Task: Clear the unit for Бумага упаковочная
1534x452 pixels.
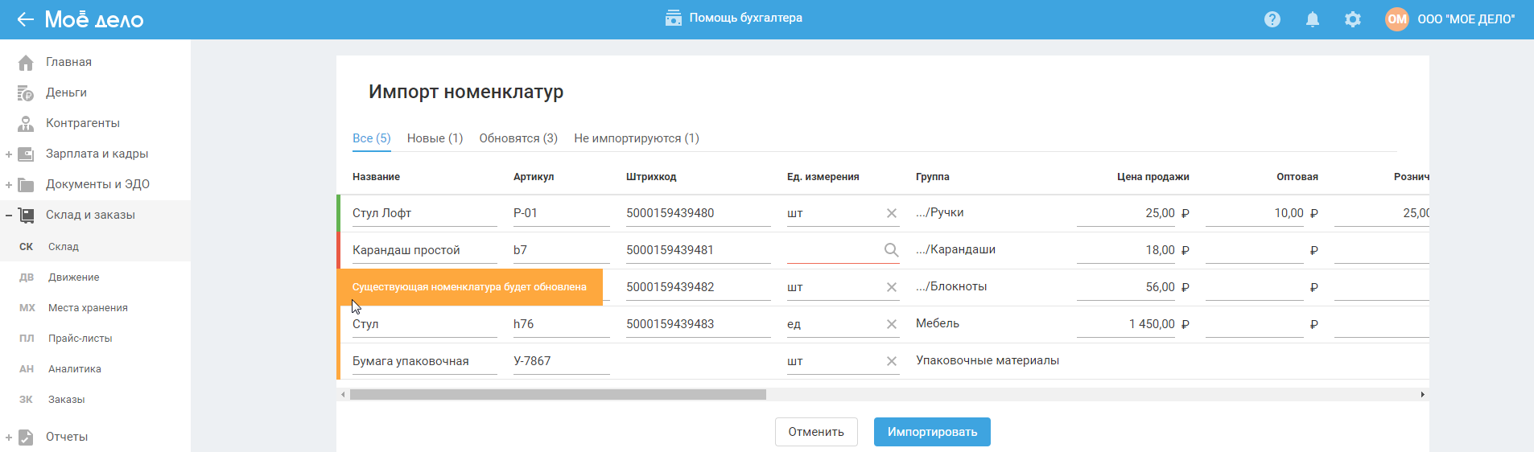Action: tap(892, 361)
